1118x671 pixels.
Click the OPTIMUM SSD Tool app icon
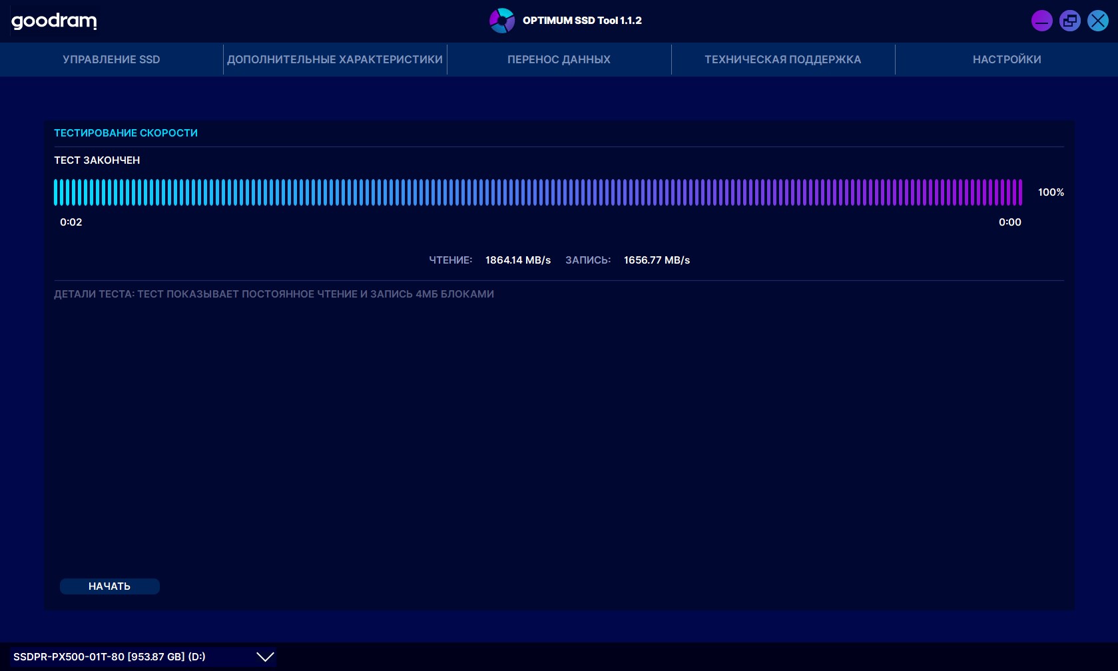502,21
